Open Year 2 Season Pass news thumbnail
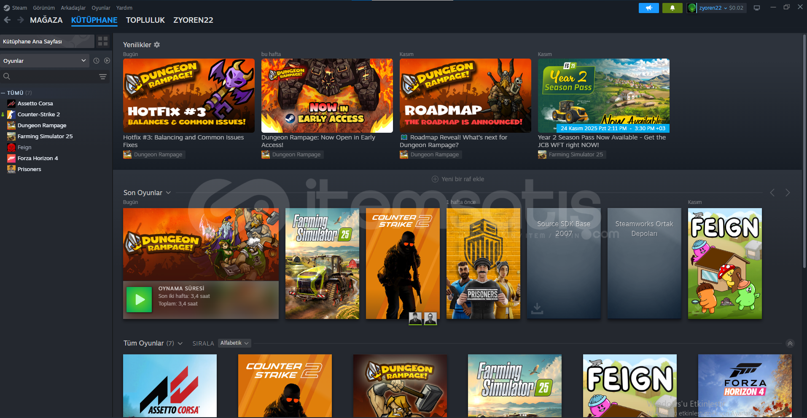The height and width of the screenshot is (418, 807). click(x=604, y=96)
